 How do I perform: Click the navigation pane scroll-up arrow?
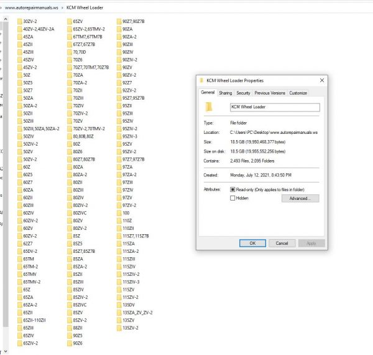click(6, 19)
